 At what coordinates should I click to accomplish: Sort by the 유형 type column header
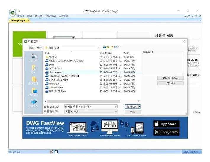[x=126, y=53]
